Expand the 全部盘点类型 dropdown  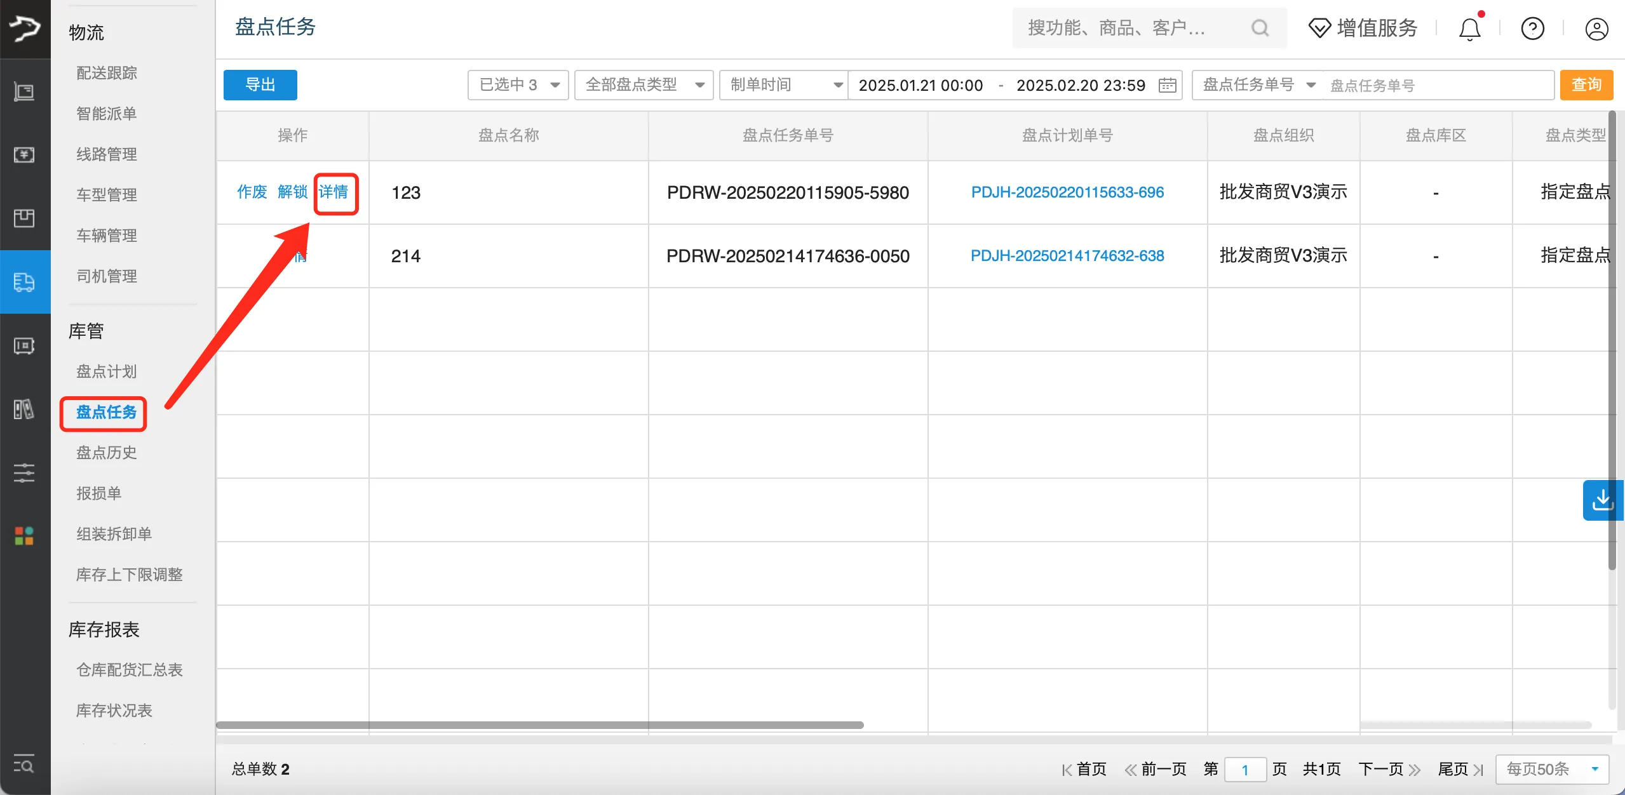coord(643,84)
